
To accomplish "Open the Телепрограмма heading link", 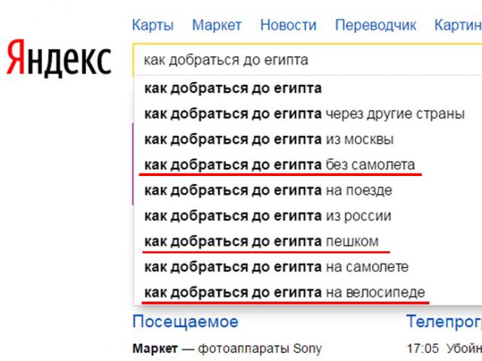I will tap(444, 322).
